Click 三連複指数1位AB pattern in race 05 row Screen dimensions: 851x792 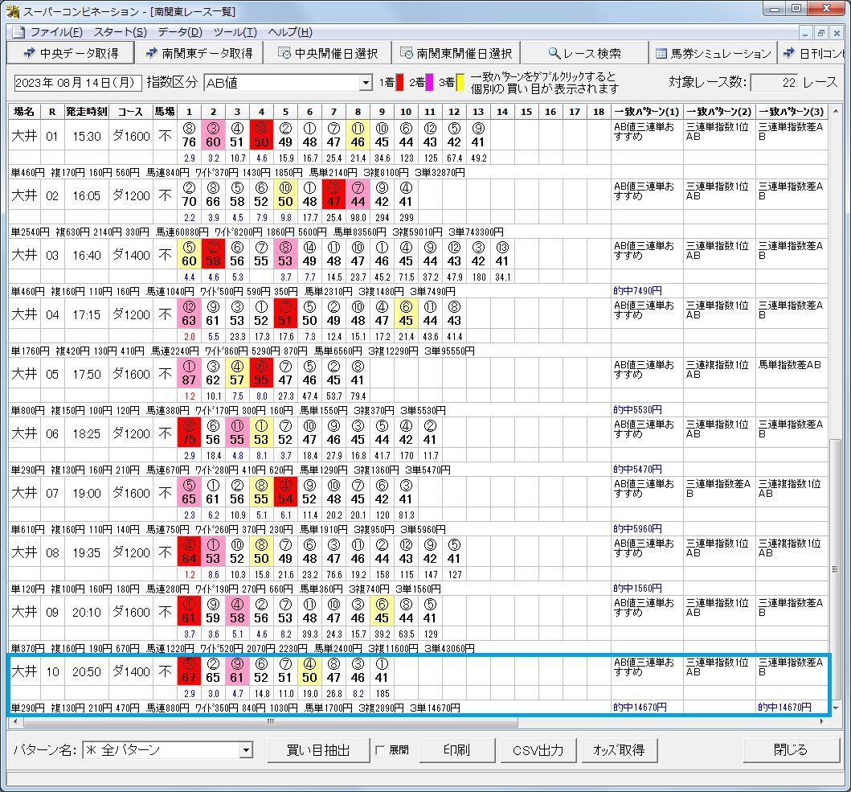click(x=718, y=369)
